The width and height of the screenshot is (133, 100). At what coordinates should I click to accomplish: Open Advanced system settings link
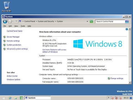[17, 49]
